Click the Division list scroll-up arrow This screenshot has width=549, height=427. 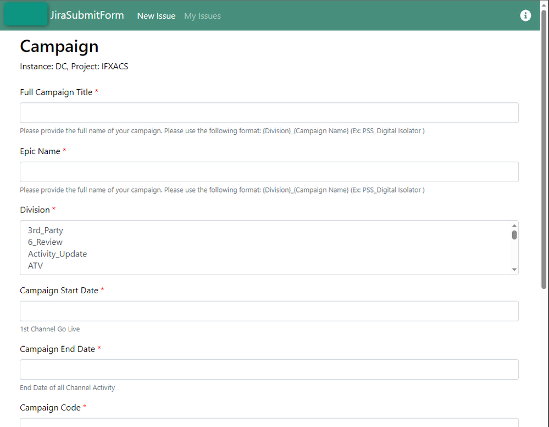tap(514, 226)
